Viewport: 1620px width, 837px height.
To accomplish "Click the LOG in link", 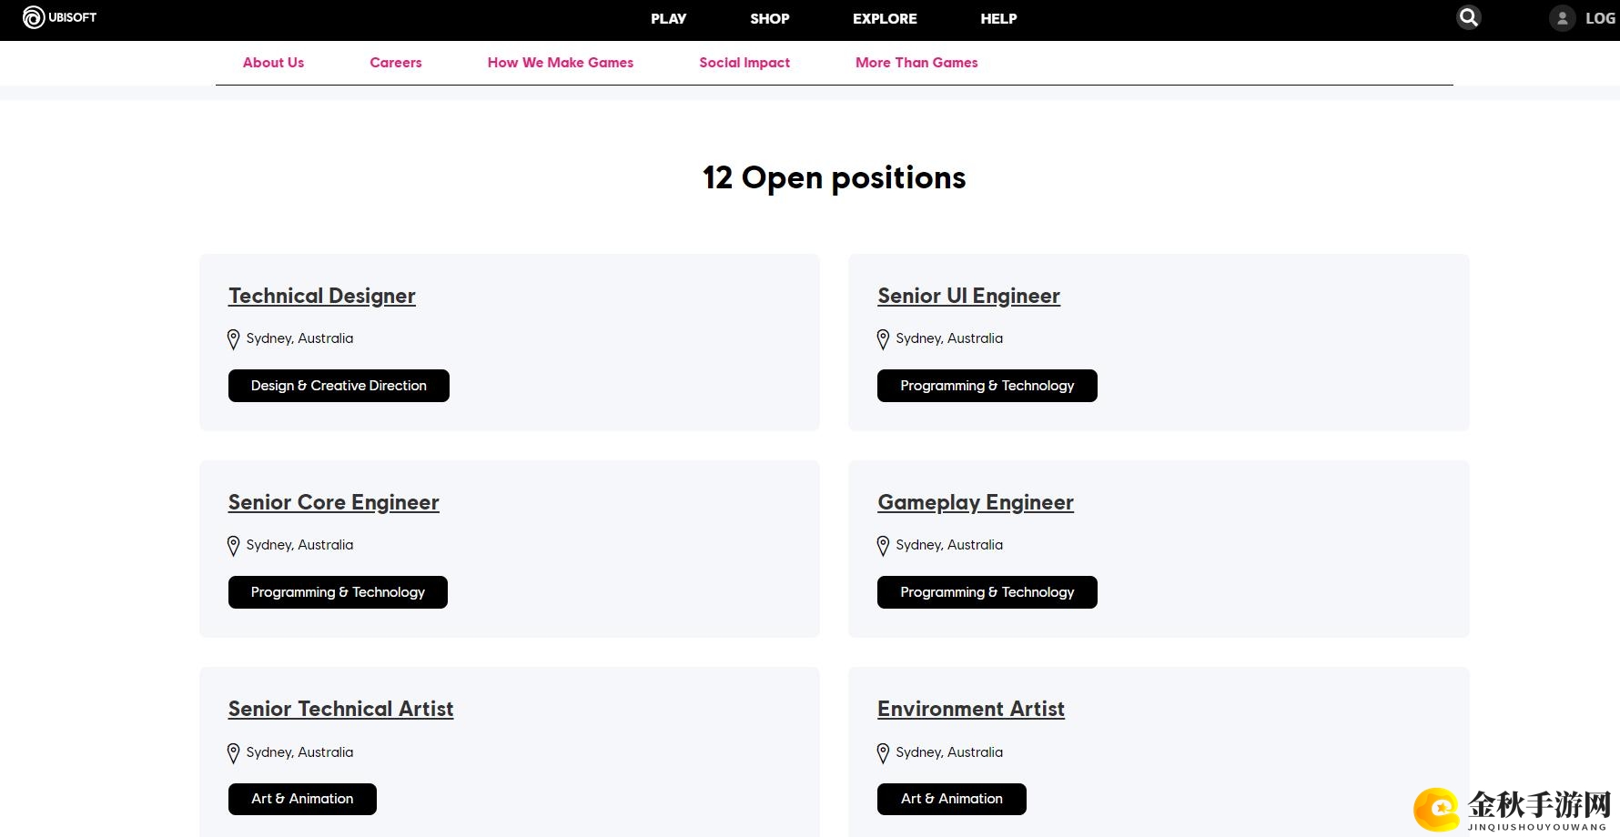I will [x=1600, y=18].
